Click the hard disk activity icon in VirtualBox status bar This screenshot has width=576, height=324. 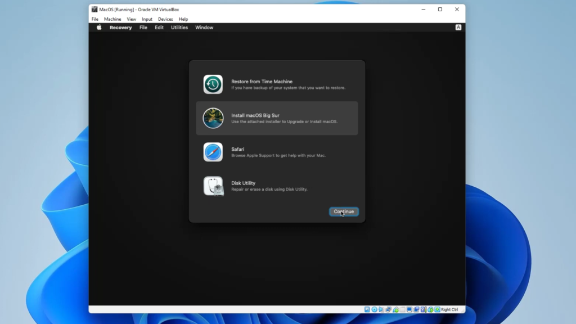[x=367, y=310]
